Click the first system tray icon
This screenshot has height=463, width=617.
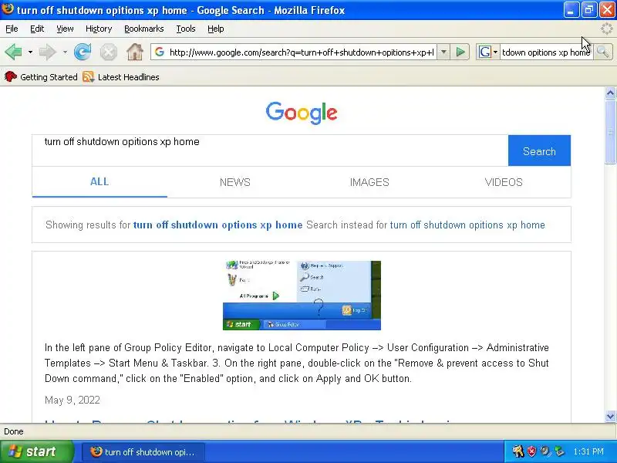click(x=518, y=451)
